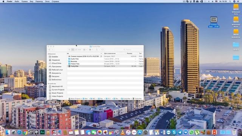Image resolution: width=242 pixels, height=136 pixels.
Task: Select the Bounces folder
Action: tap(105, 61)
